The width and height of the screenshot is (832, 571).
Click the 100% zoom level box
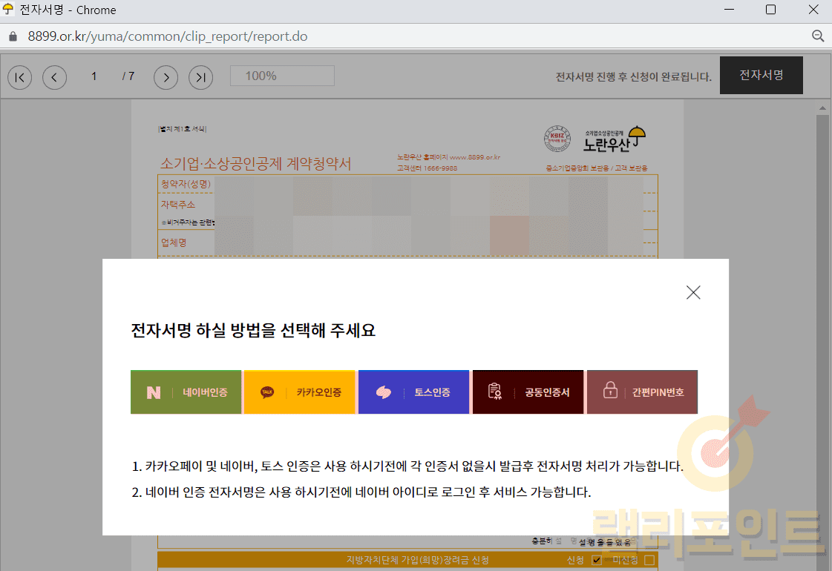point(282,76)
